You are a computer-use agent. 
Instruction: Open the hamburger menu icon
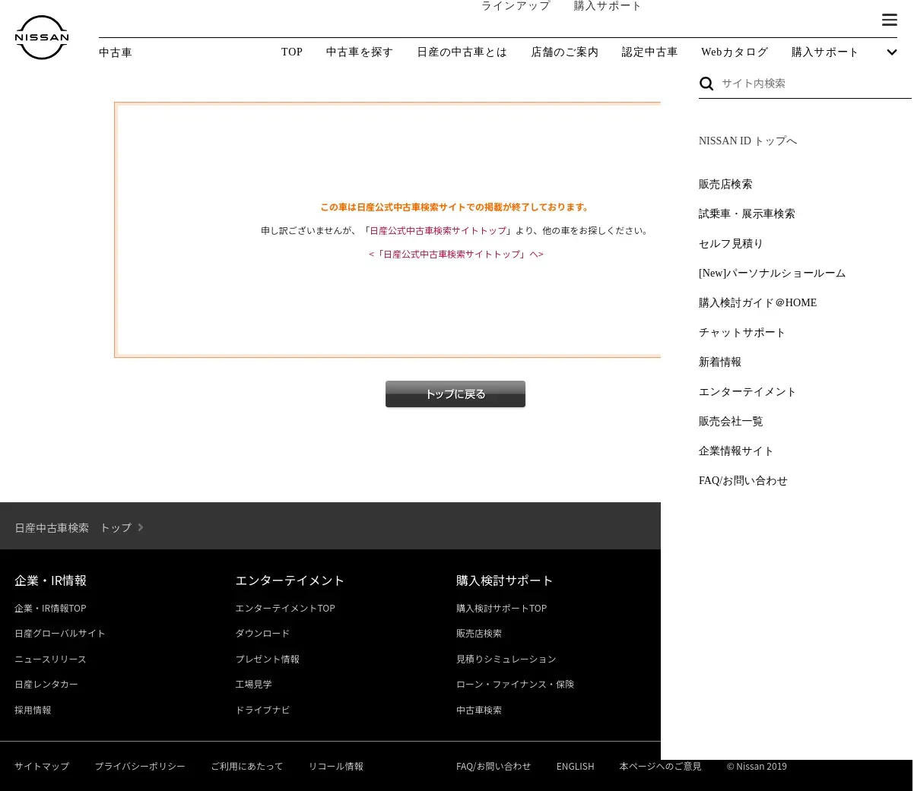[x=889, y=20]
